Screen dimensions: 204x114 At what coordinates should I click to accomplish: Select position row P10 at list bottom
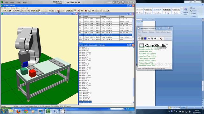(x=106, y=39)
